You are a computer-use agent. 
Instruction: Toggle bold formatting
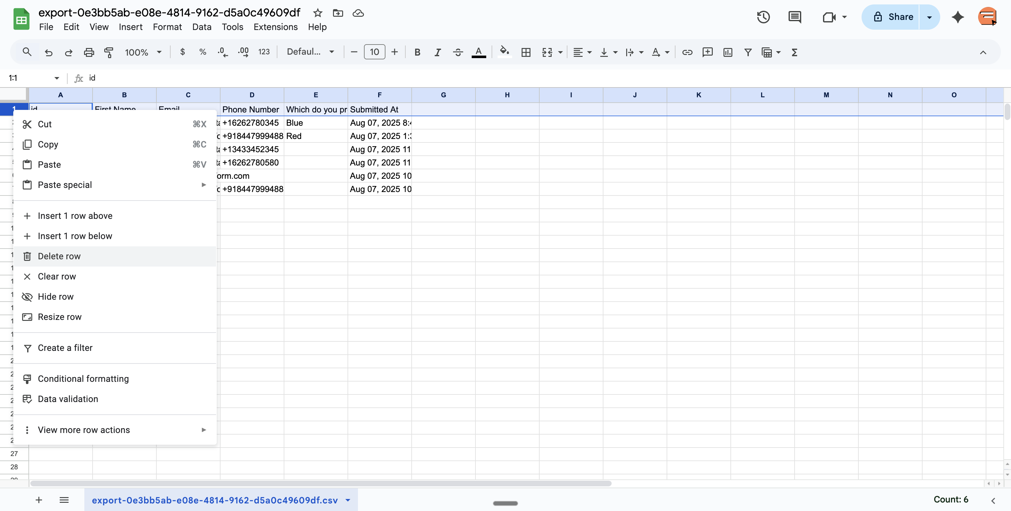417,52
